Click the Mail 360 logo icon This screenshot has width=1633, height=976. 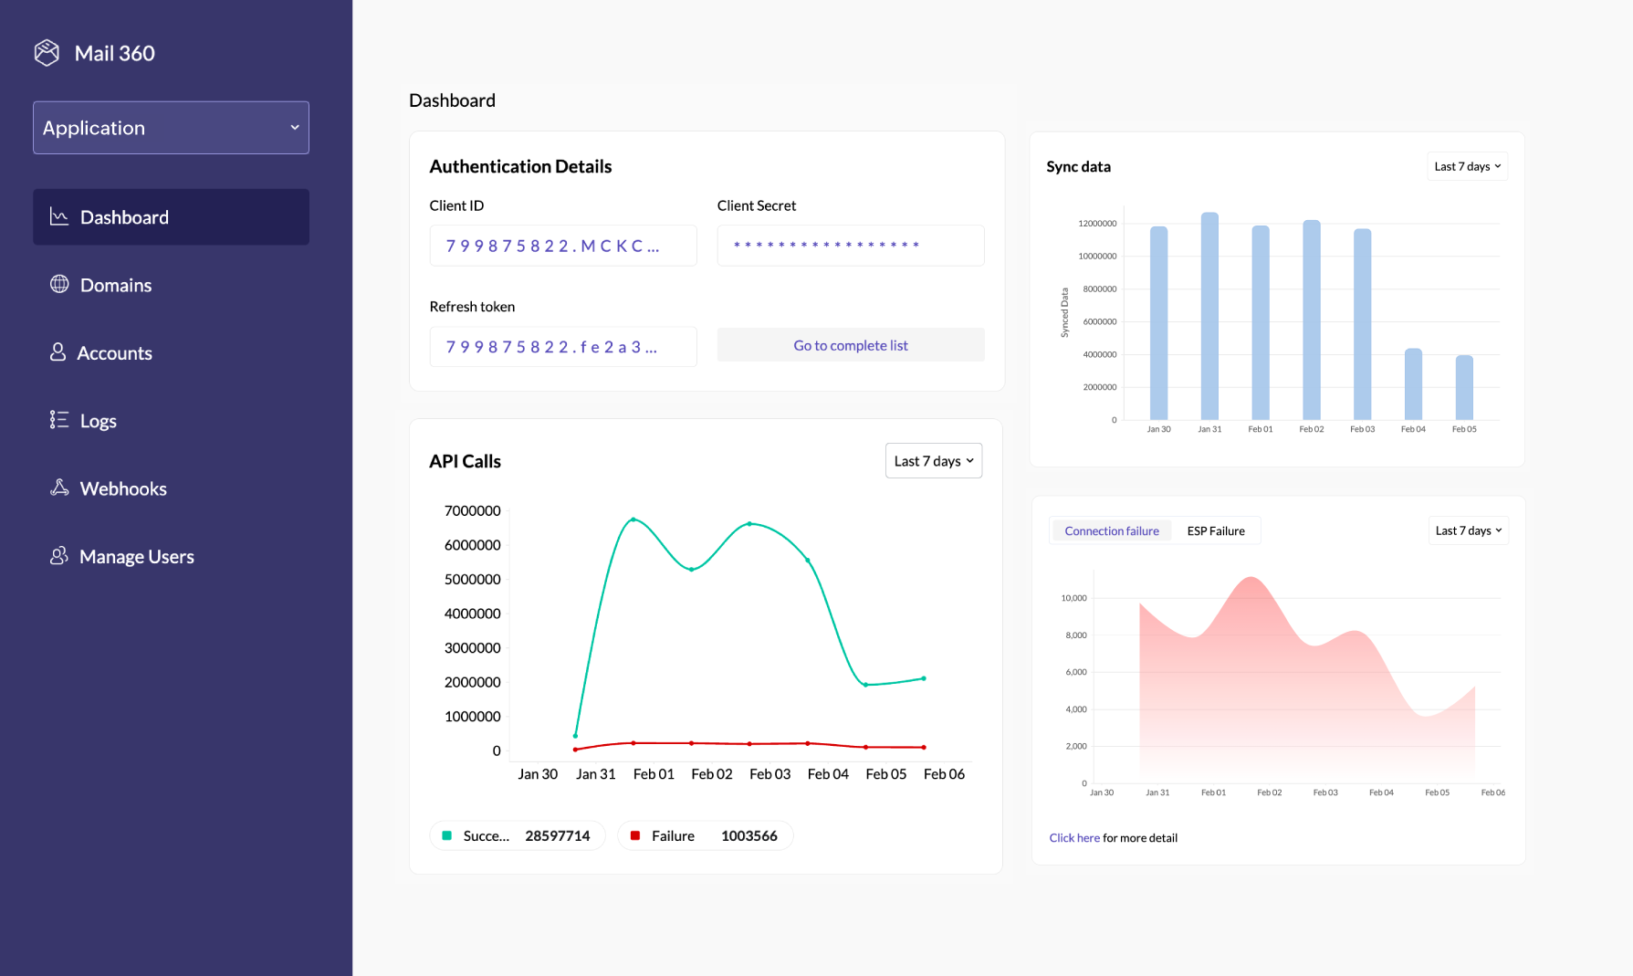pos(47,52)
